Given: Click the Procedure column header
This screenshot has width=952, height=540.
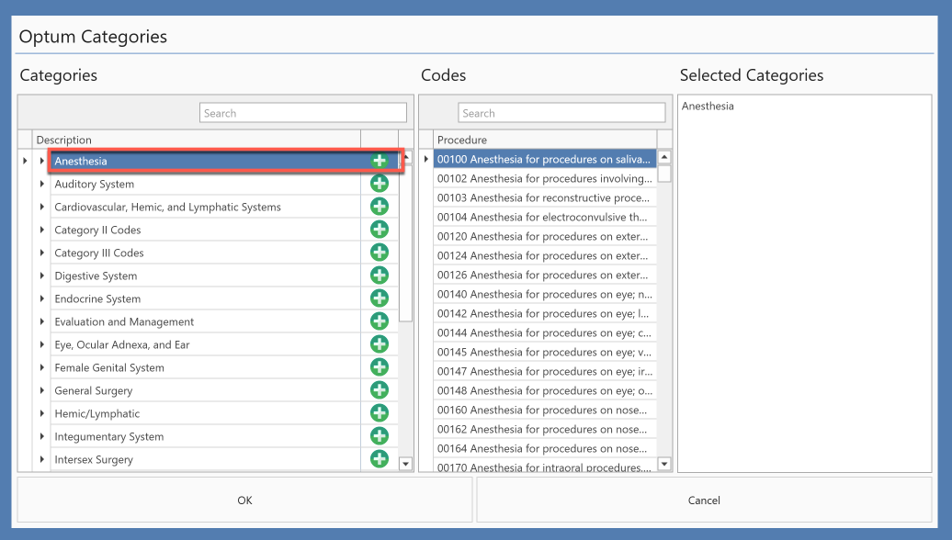Looking at the screenshot, I should pos(545,140).
